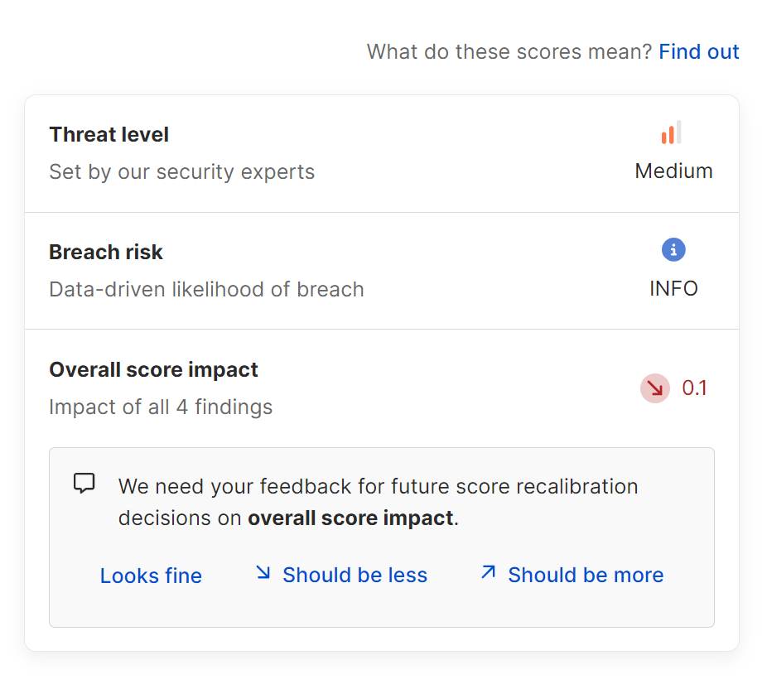The width and height of the screenshot is (767, 684).
Task: Choose Looks fine feedback option
Action: tap(151, 576)
